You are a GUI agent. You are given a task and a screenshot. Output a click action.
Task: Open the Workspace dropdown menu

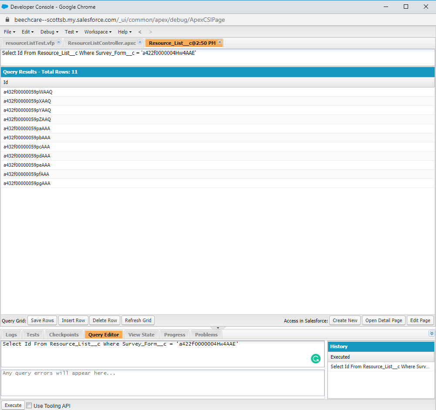(98, 32)
